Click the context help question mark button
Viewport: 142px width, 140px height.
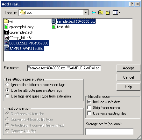pyautogui.click(x=132, y=4)
